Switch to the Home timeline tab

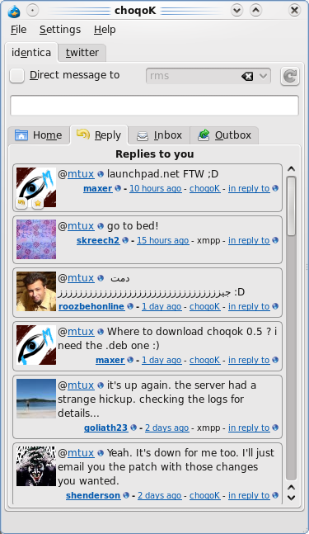39,135
